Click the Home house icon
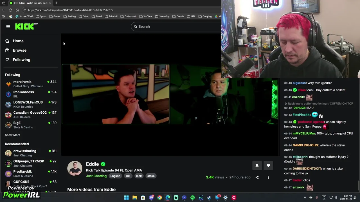The width and height of the screenshot is (360, 202). [x=7, y=41]
